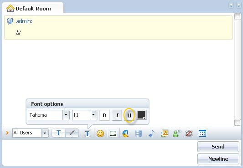Toggle Underline formatting
This screenshot has height=168, width=243.
(x=129, y=115)
